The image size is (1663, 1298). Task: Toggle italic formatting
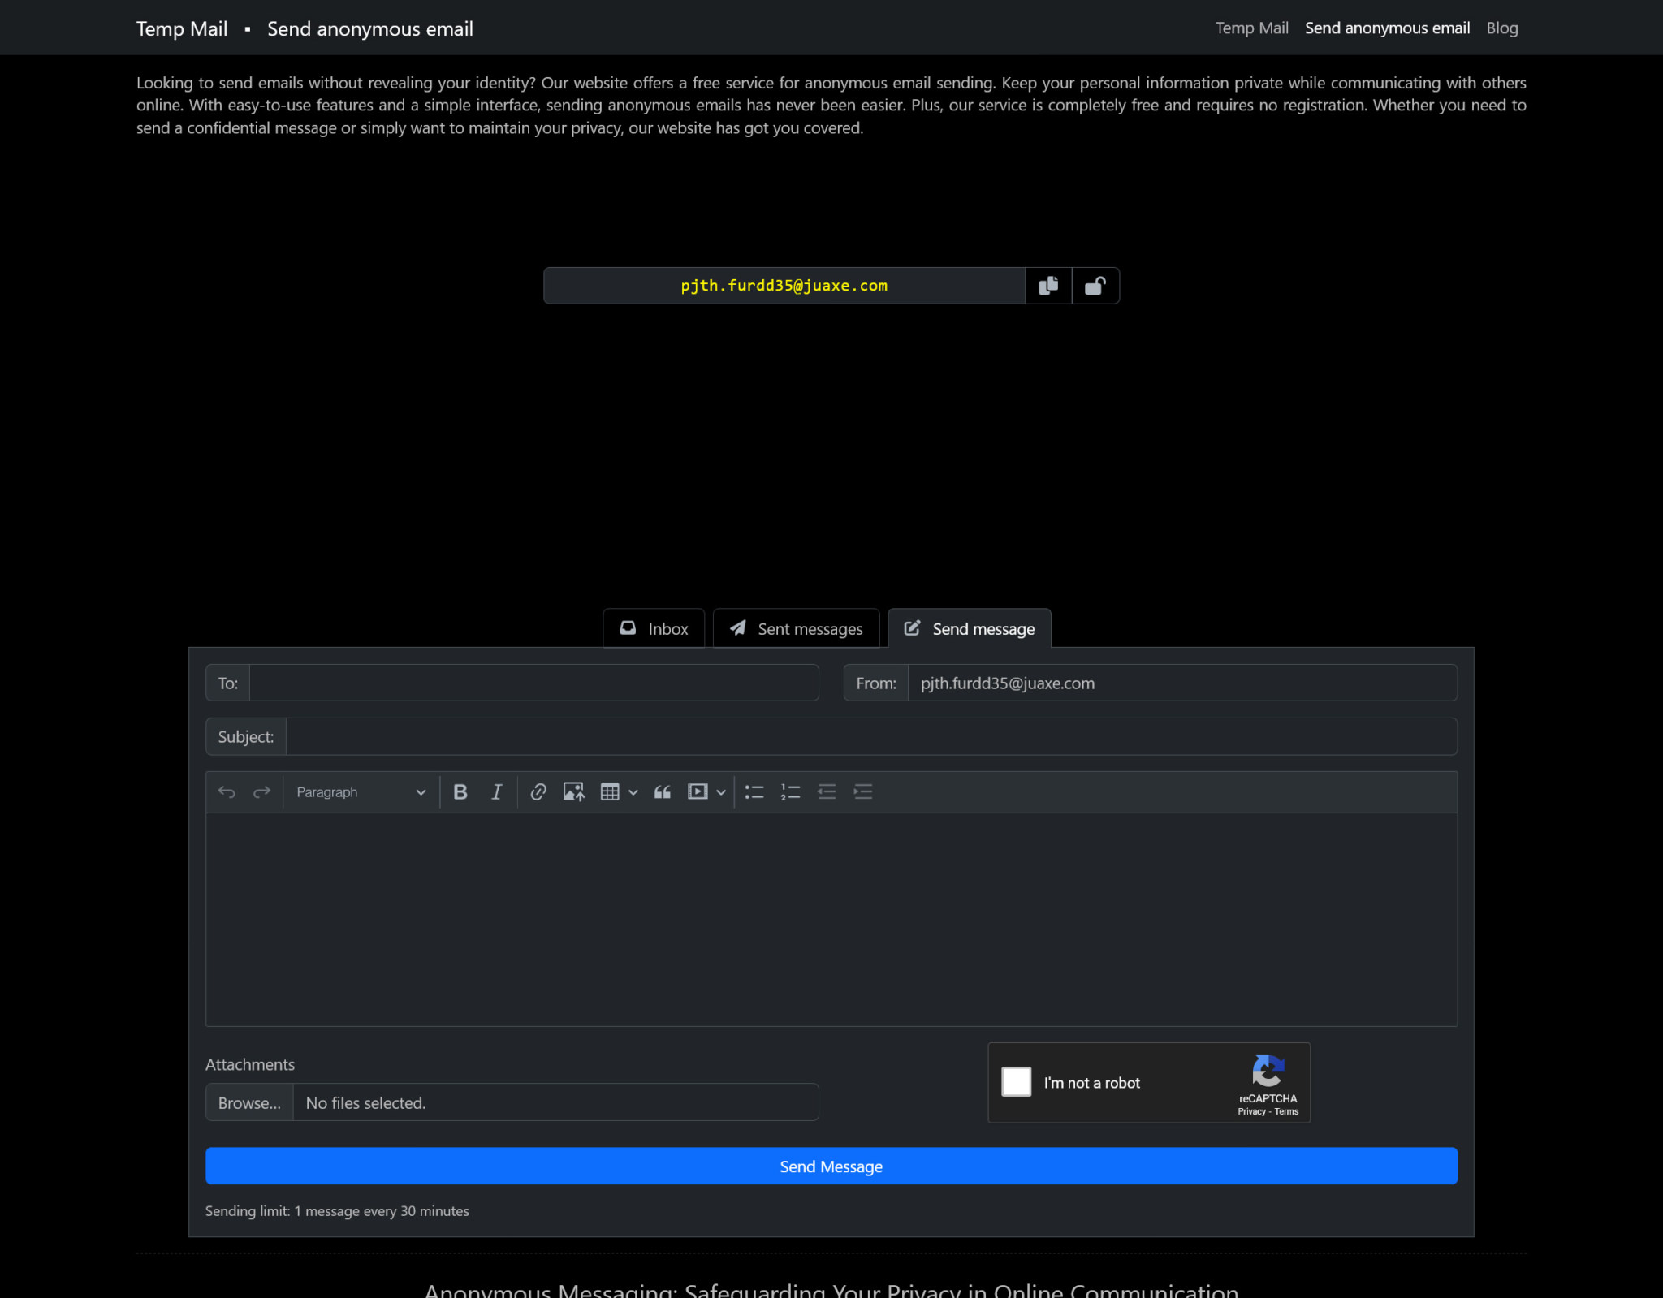coord(496,791)
